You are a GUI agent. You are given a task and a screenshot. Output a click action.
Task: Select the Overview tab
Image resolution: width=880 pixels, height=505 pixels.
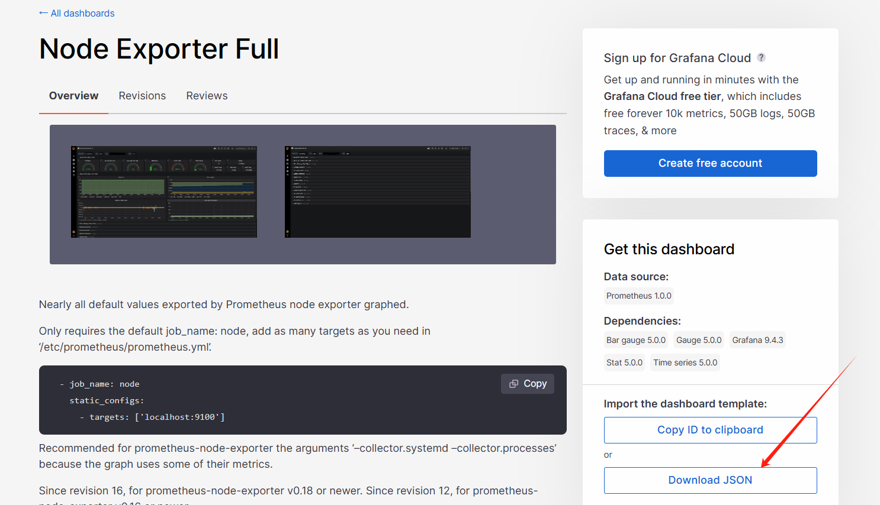(73, 96)
